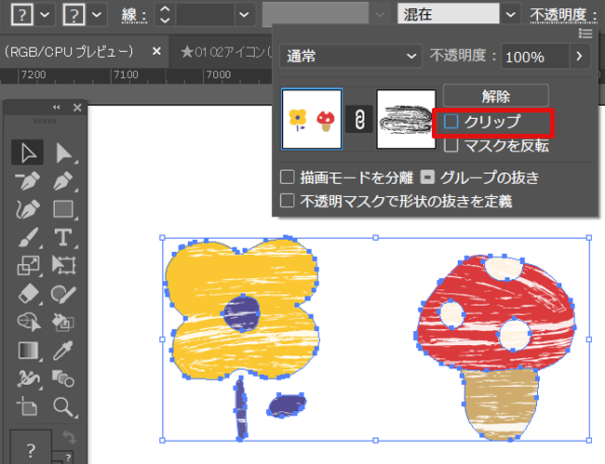Check 描画モードを分離 option

(288, 177)
